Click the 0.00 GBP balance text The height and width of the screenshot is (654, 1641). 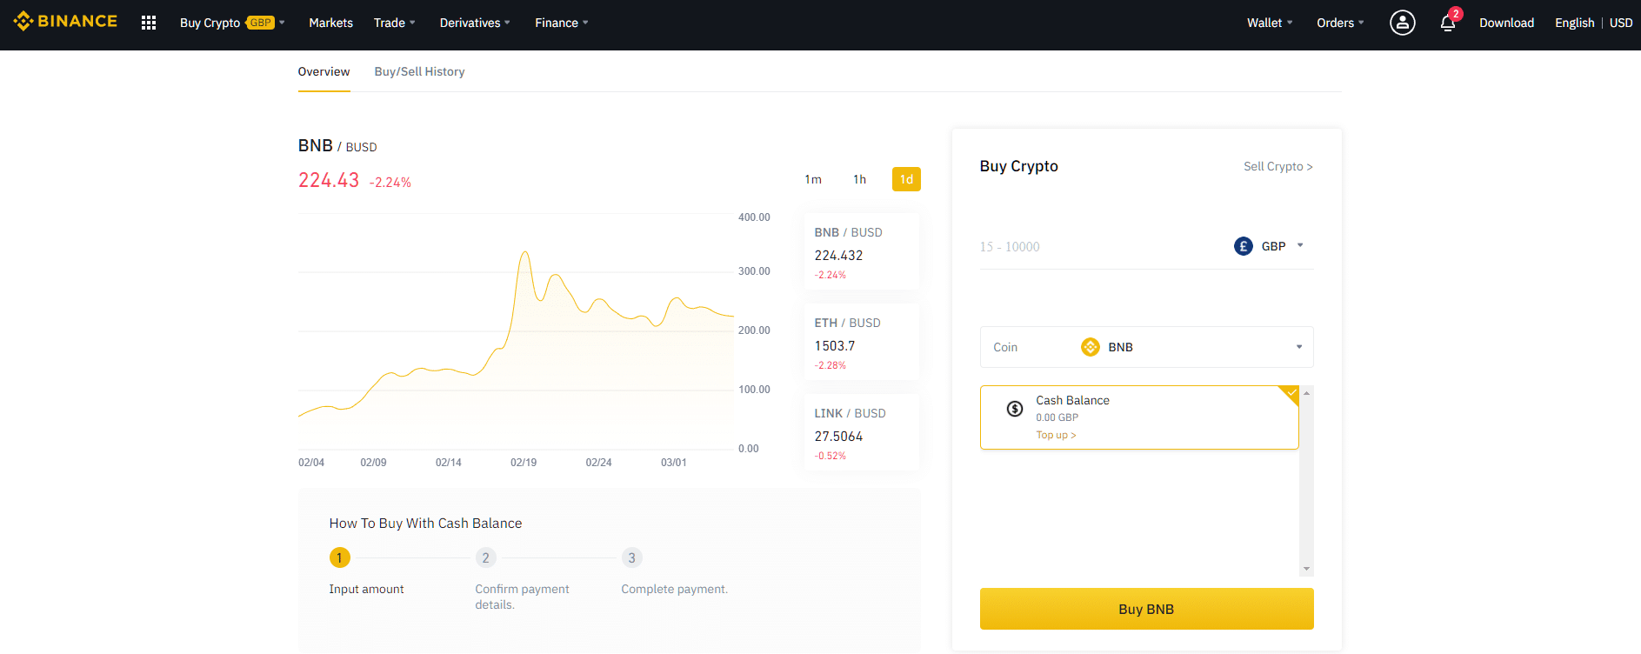(1057, 417)
